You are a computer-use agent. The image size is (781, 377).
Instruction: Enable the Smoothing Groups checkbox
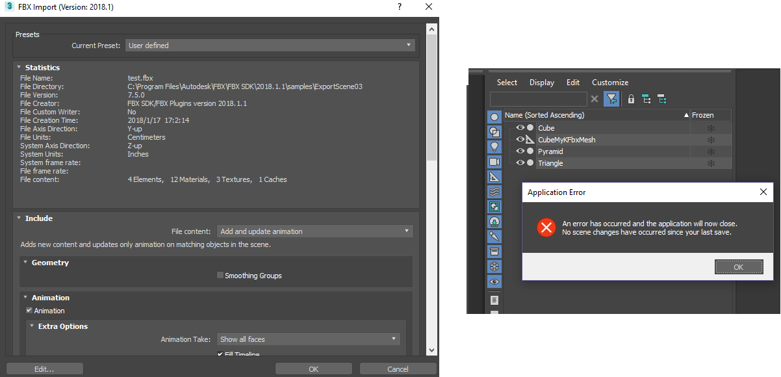pyautogui.click(x=220, y=276)
